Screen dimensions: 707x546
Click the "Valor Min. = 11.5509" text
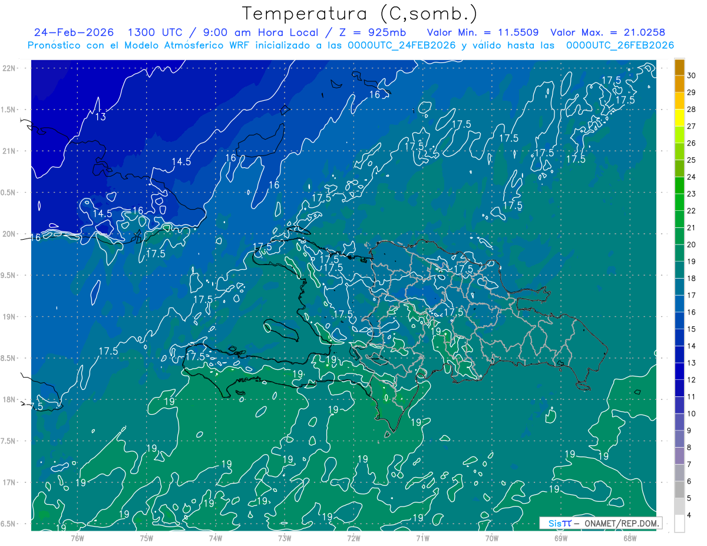coord(483,32)
